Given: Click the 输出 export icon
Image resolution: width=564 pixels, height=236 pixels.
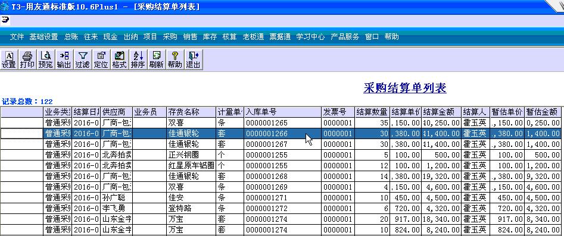Looking at the screenshot, I should pyautogui.click(x=64, y=59).
